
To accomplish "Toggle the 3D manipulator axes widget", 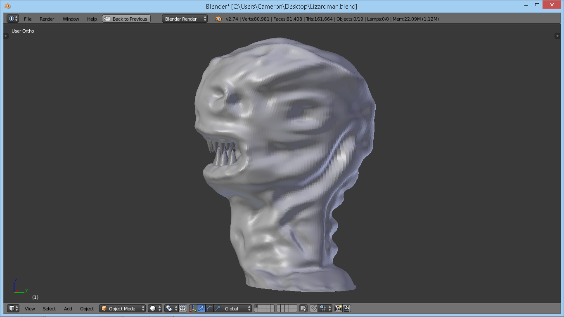I will 193,308.
